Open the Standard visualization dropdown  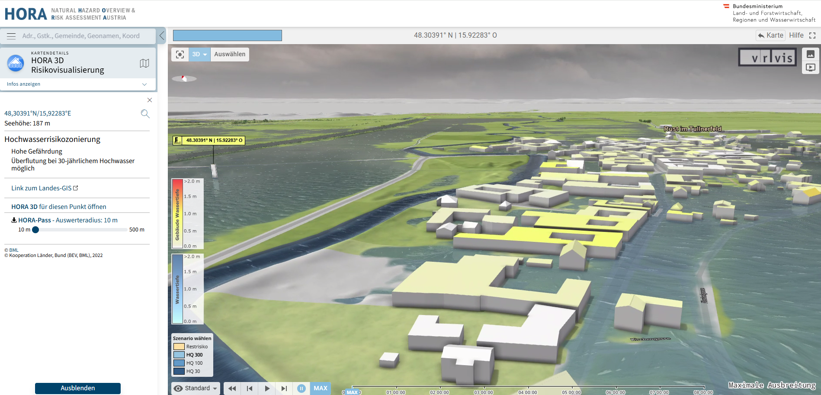coord(196,388)
